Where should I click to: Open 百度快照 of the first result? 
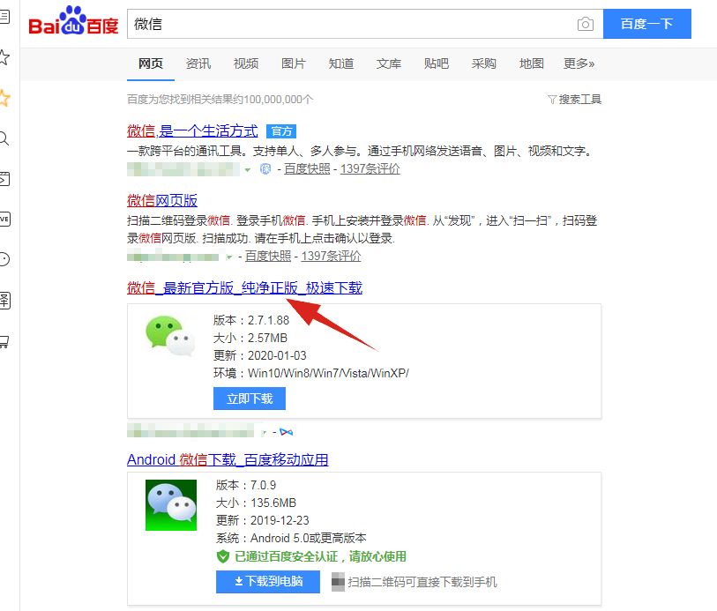tap(307, 169)
